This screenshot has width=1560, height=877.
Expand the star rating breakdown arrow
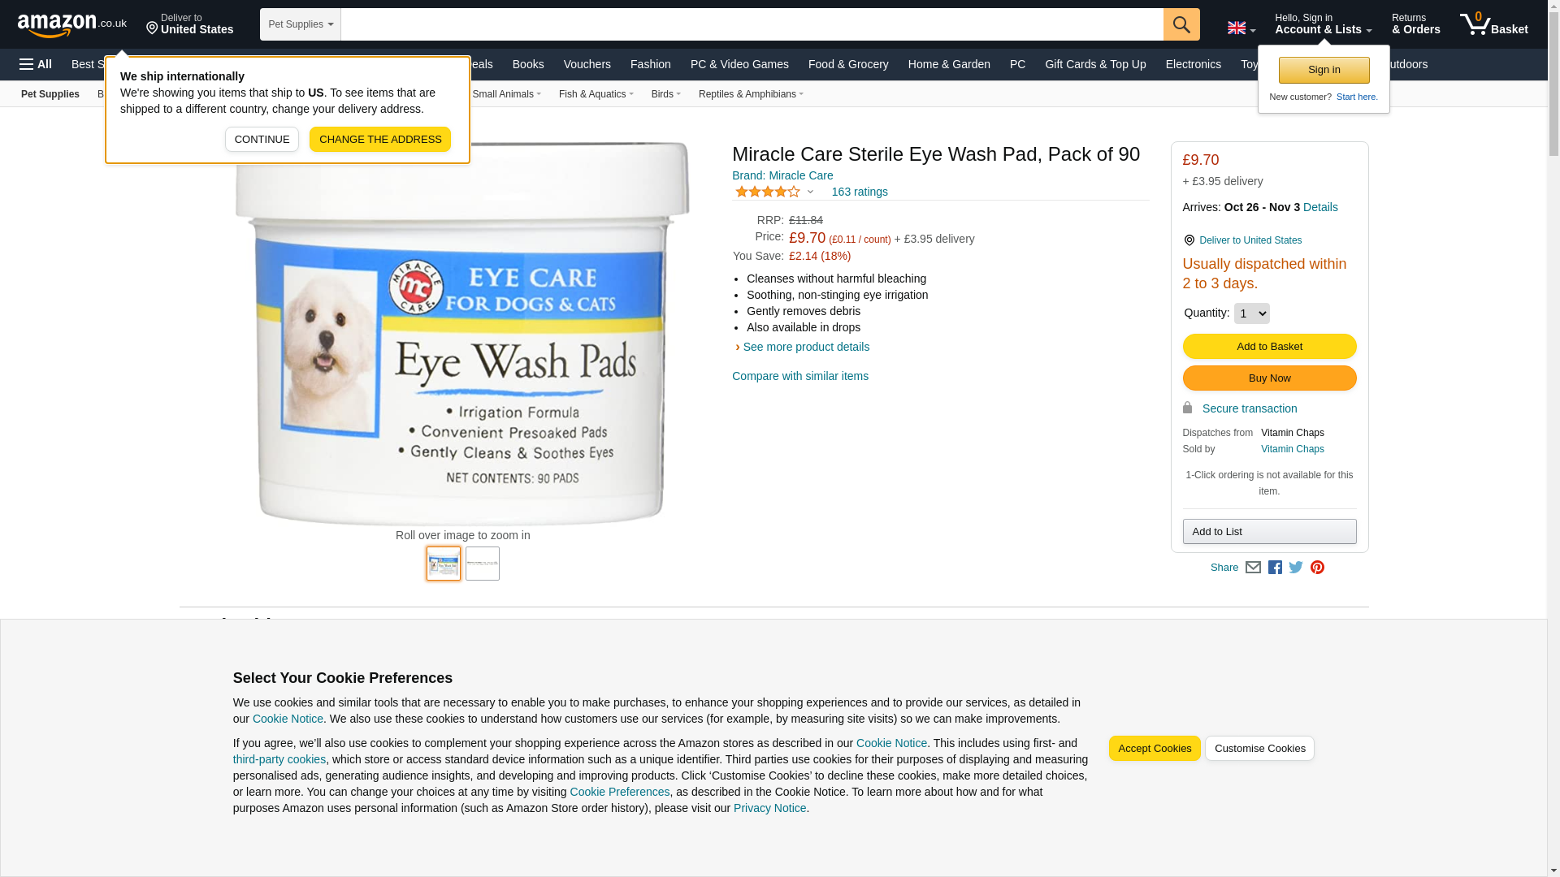pyautogui.click(x=810, y=192)
